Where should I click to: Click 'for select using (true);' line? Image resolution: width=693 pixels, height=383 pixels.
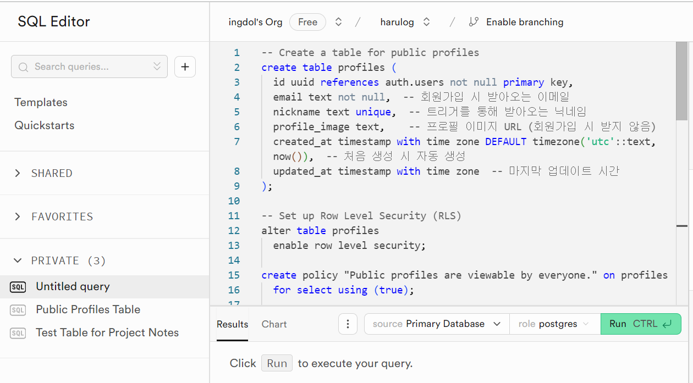(x=343, y=290)
